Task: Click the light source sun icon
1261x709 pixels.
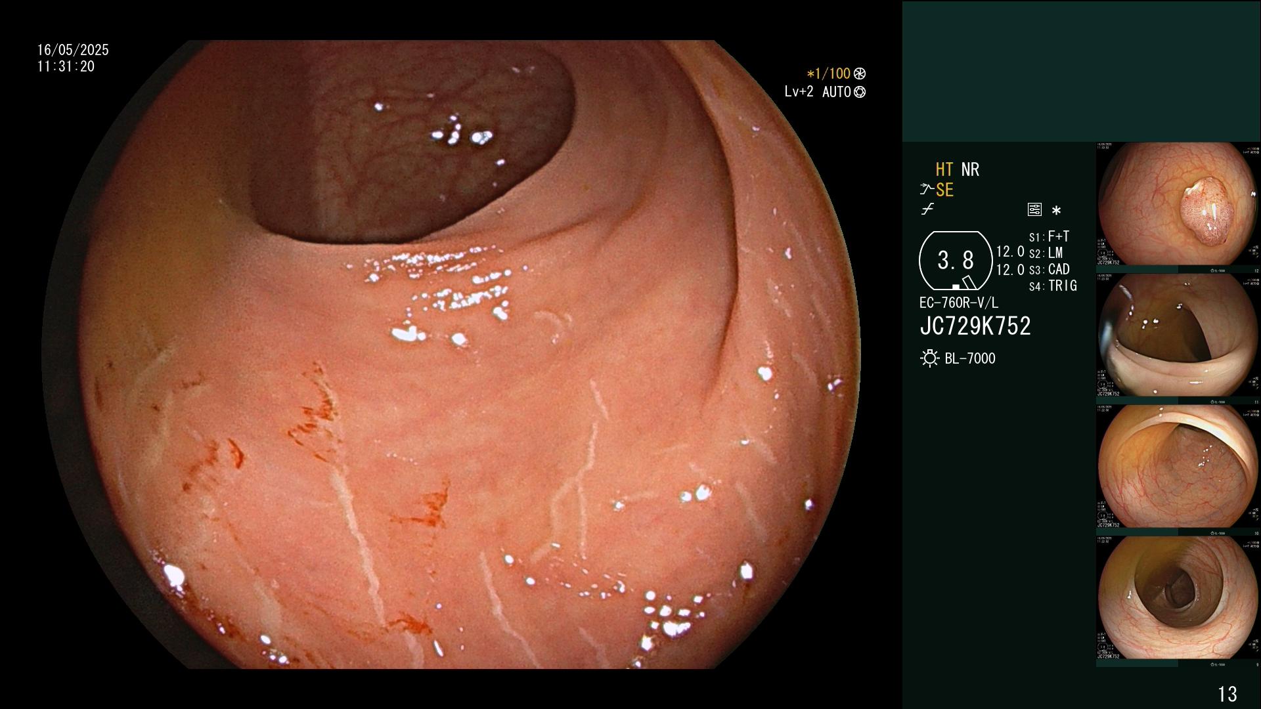Action: 929,358
